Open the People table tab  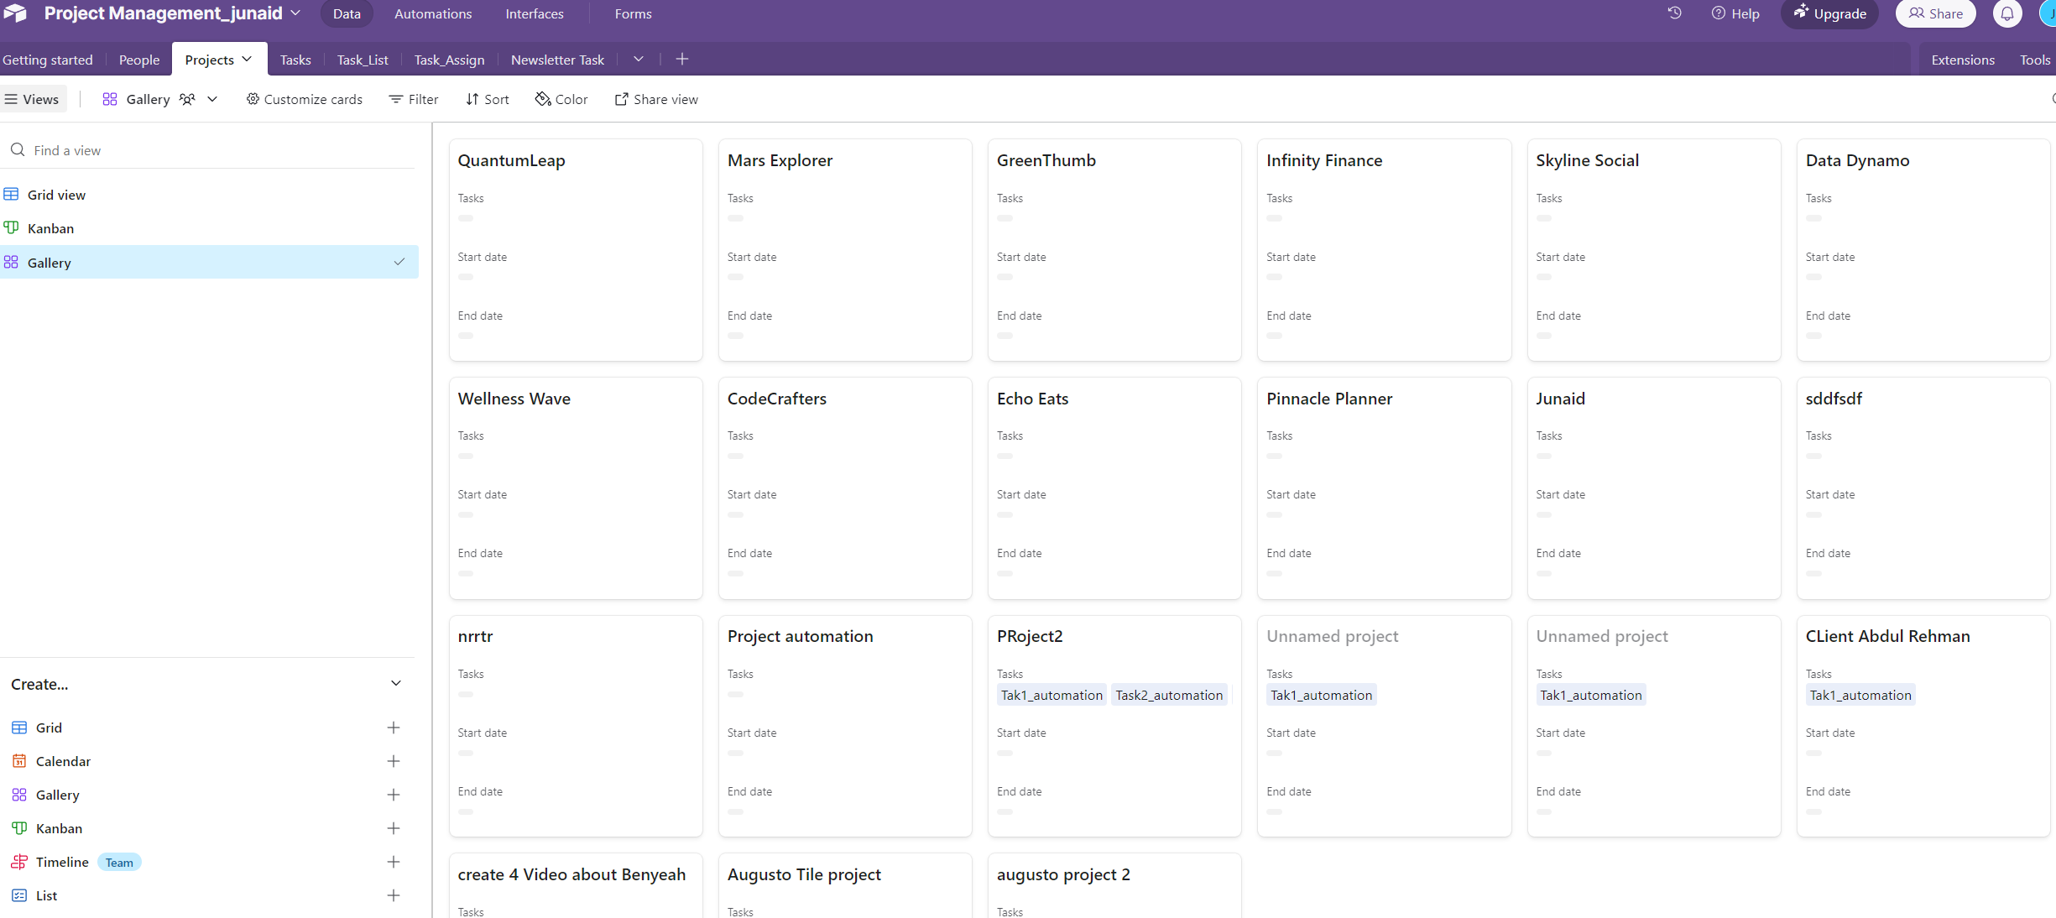(139, 60)
